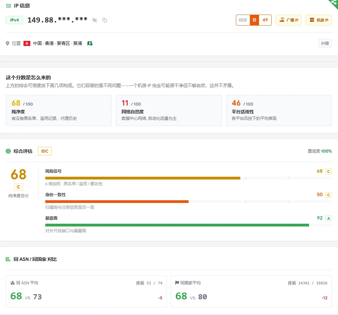338x315 pixels.
Task: Click the 综合 D 49 score badge
Action: tap(254, 20)
